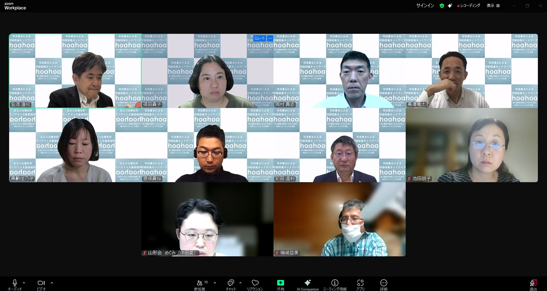Click the green encryption shield icon
This screenshot has width=547, height=291.
click(x=442, y=6)
